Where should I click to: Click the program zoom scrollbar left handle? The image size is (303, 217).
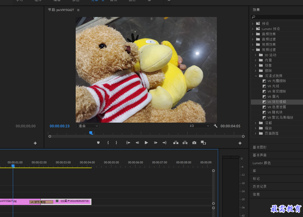coord(50,136)
